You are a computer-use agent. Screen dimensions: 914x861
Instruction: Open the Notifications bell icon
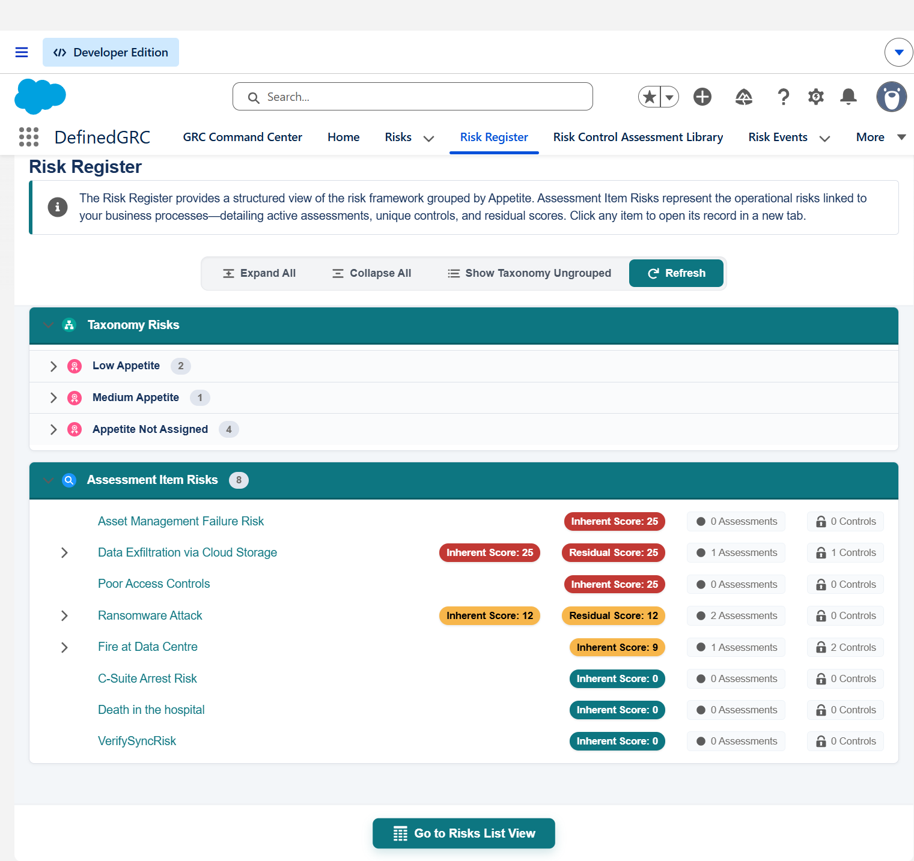pos(848,97)
